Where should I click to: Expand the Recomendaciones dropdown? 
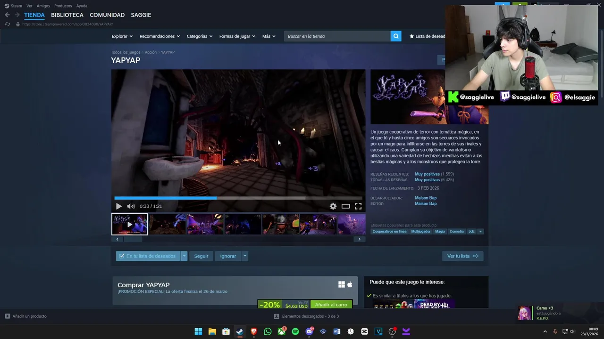click(159, 36)
